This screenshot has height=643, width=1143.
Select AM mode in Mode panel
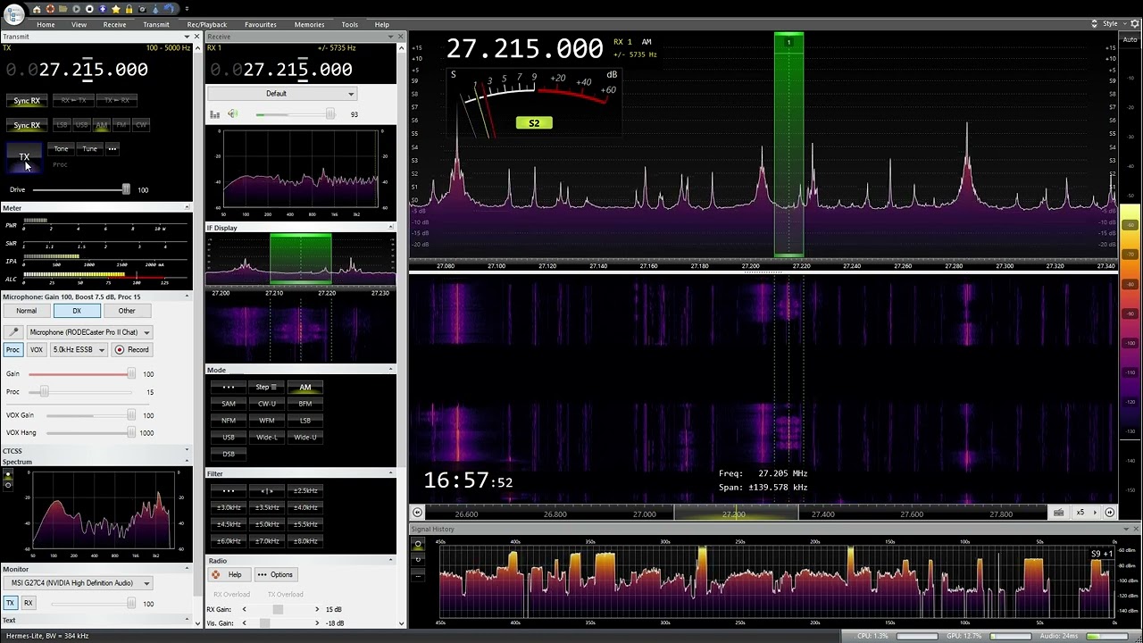tap(305, 388)
